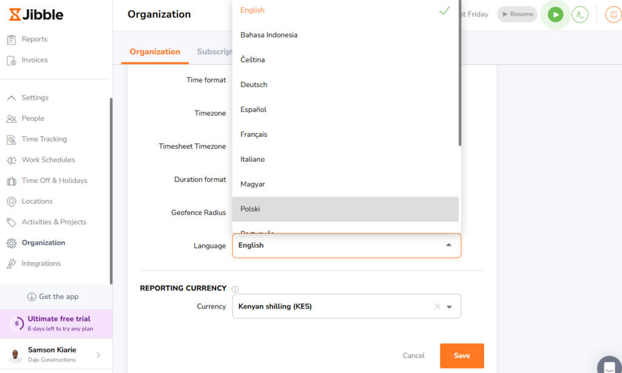This screenshot has height=373, width=622.
Task: Go to People settings
Action: click(x=33, y=118)
